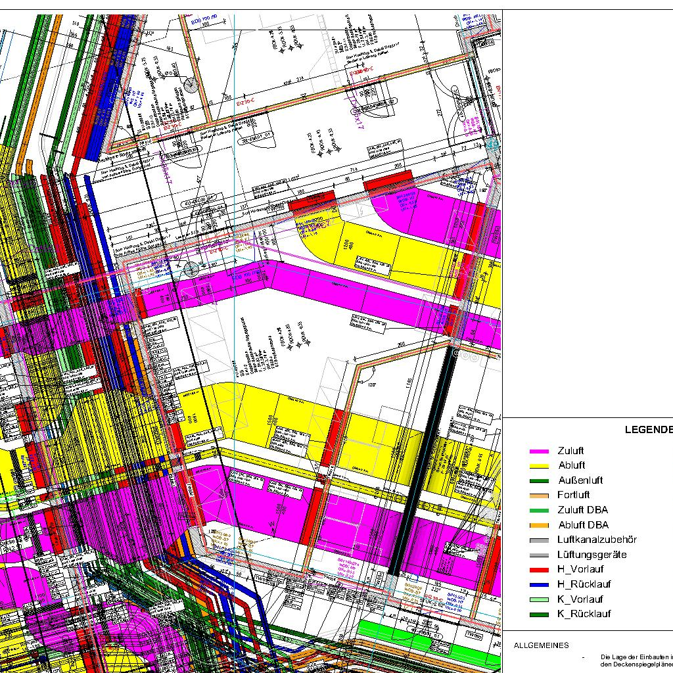Click the LEGENDE heading
673x673 pixels.
point(648,430)
